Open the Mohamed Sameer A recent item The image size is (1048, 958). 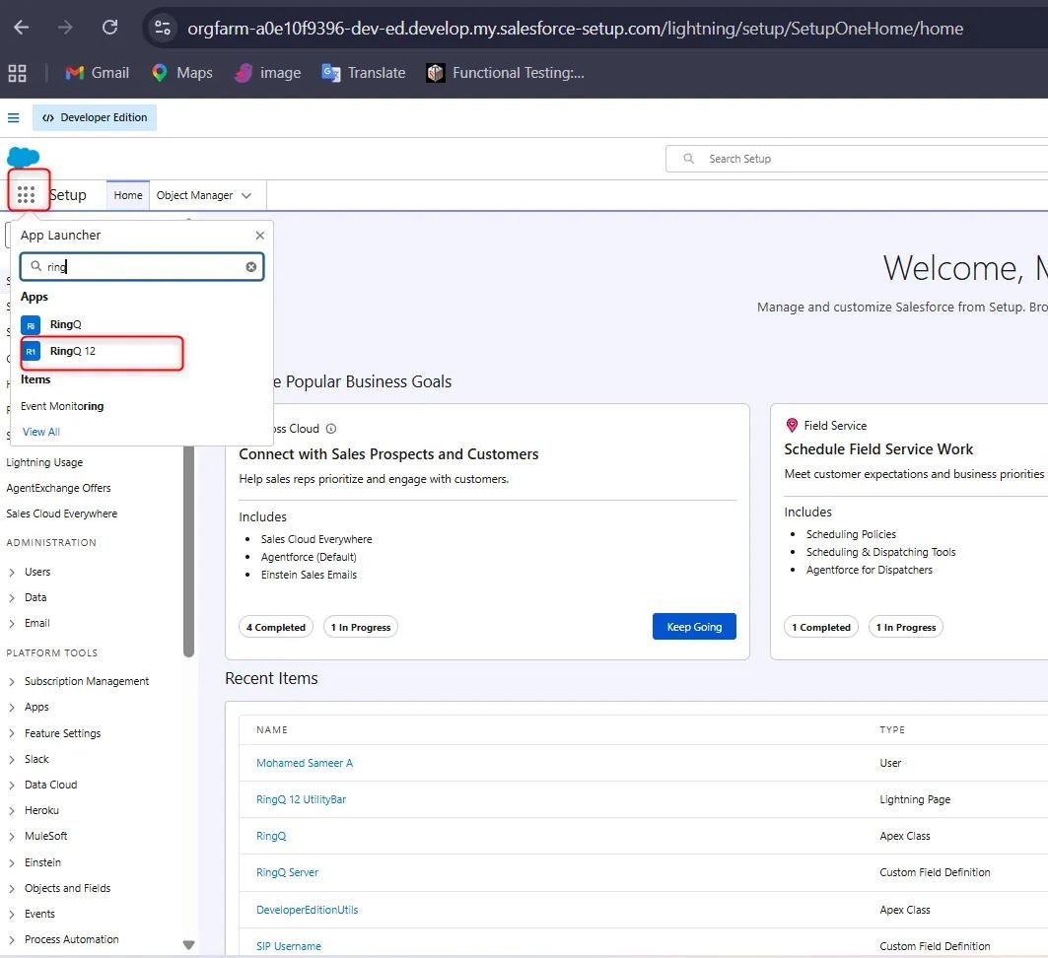[x=304, y=763]
